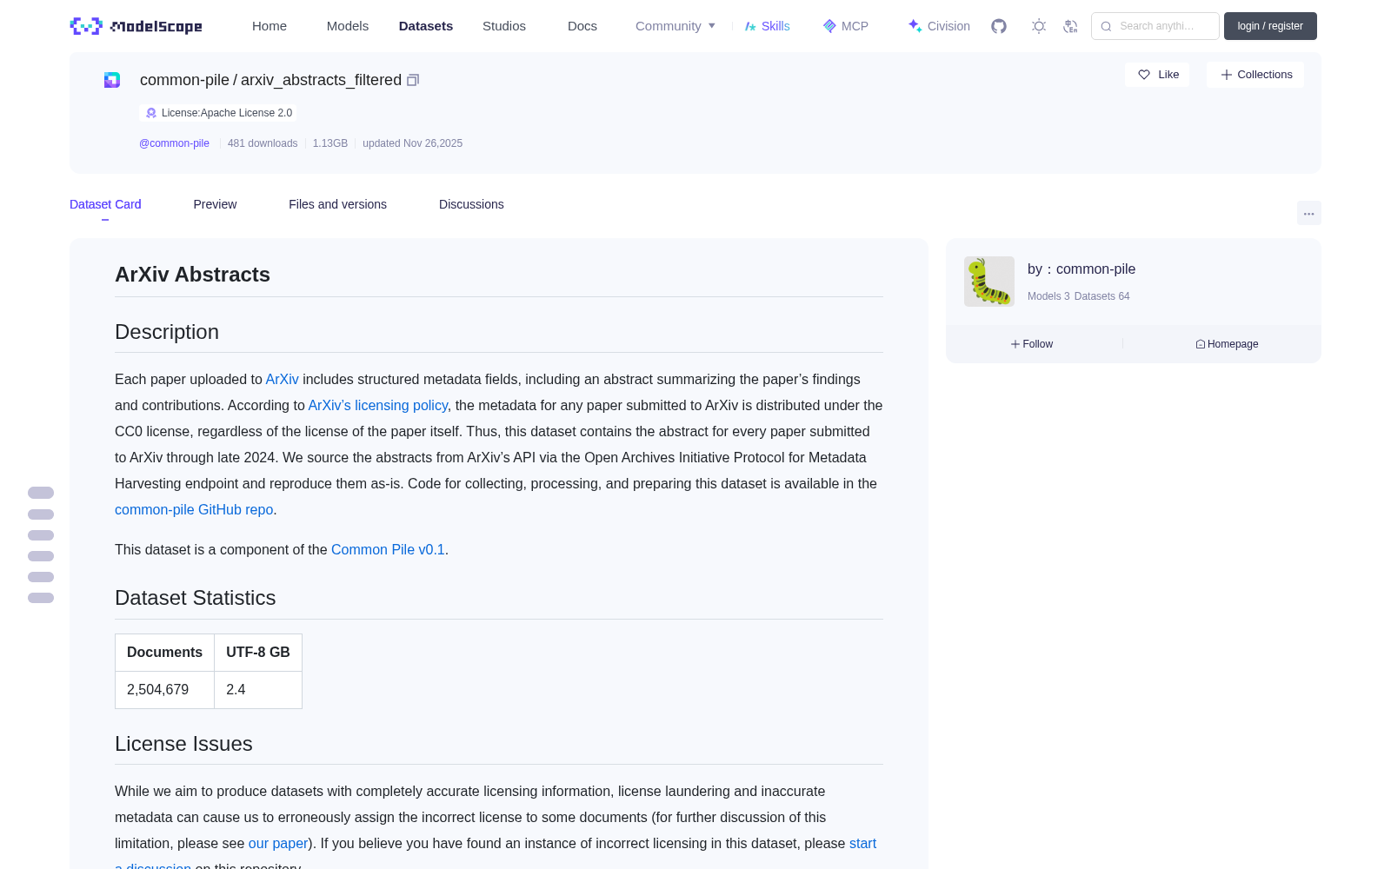
Task: Click the 2.4 UTF-8 GB cell
Action: point(258,690)
